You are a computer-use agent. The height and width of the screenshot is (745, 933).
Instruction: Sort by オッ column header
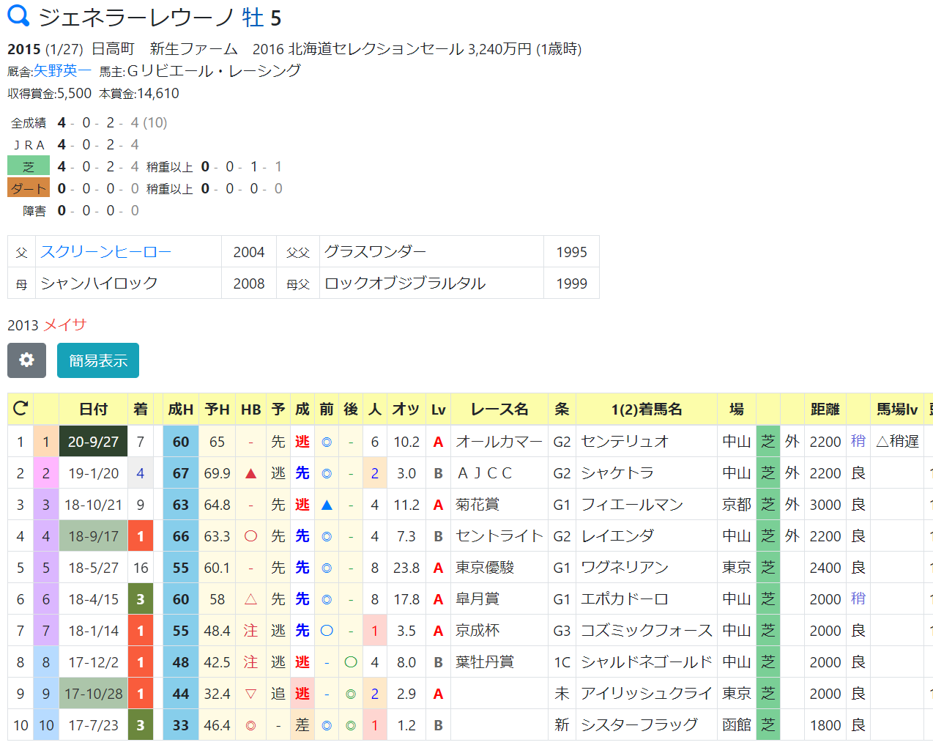[x=406, y=409]
